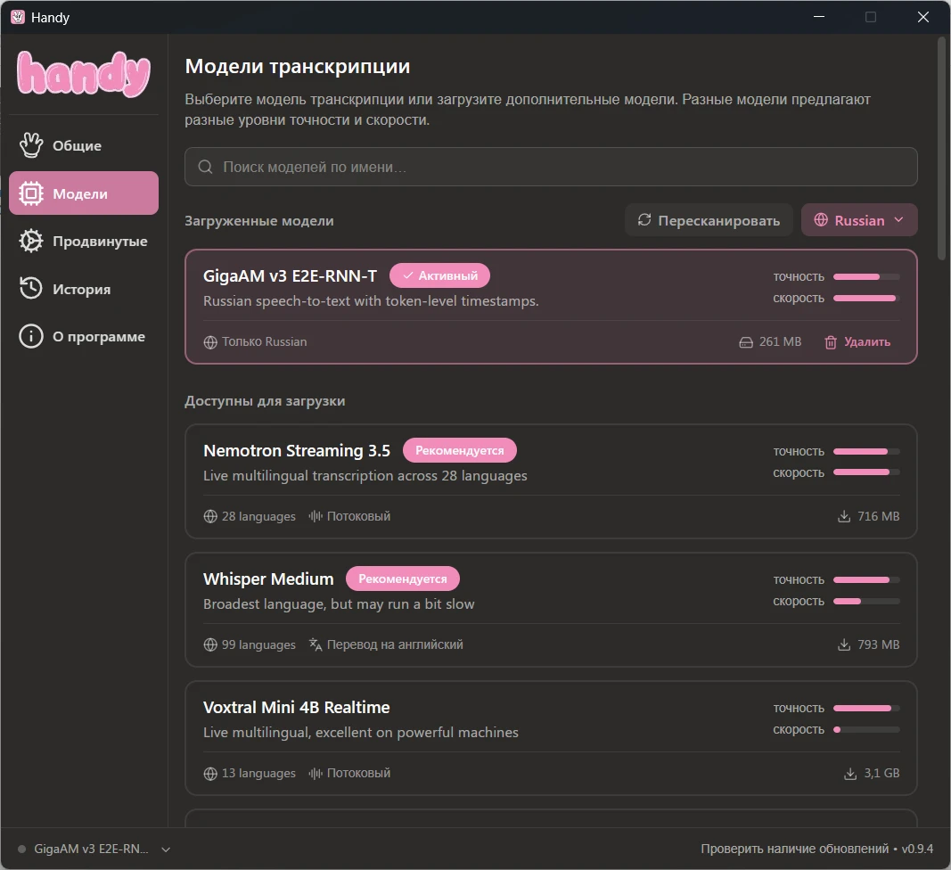
Task: Click Nemotron's точность accuracy bar
Action: [x=866, y=451]
